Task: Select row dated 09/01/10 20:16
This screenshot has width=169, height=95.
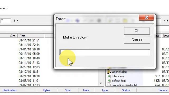Action: click(x=29, y=49)
